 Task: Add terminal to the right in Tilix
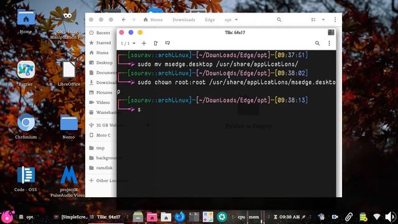click(156, 43)
